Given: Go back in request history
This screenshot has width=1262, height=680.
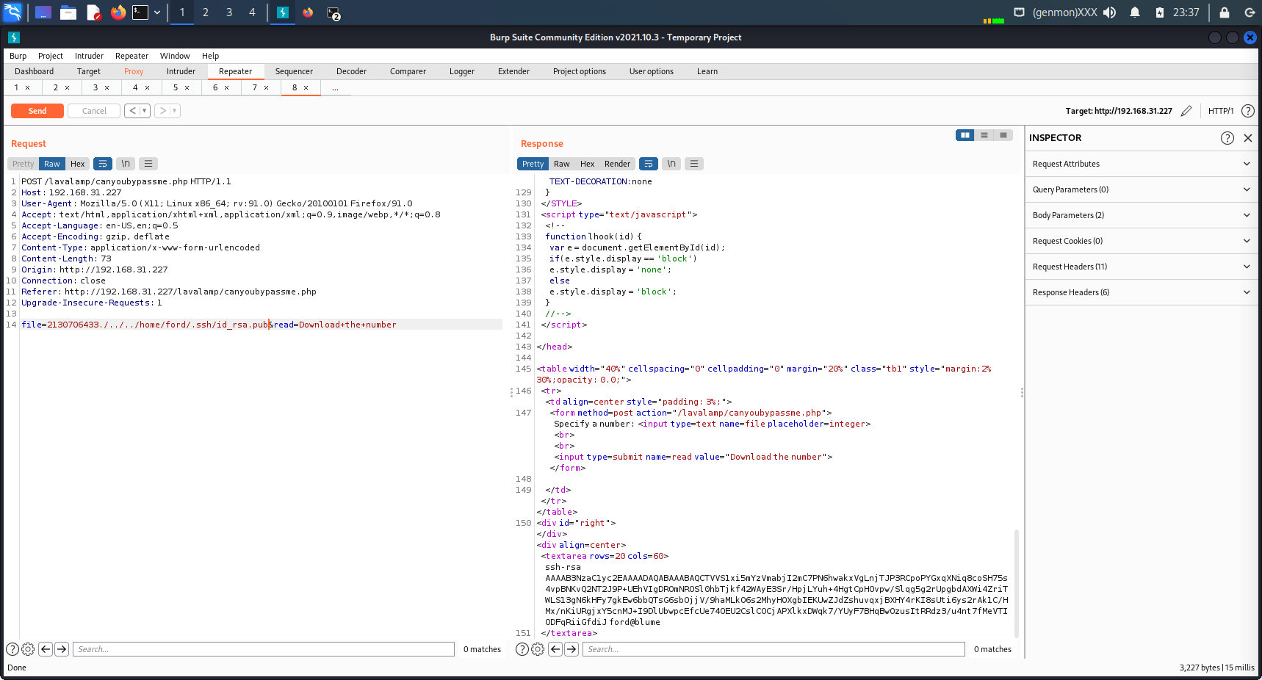Looking at the screenshot, I should [x=132, y=111].
